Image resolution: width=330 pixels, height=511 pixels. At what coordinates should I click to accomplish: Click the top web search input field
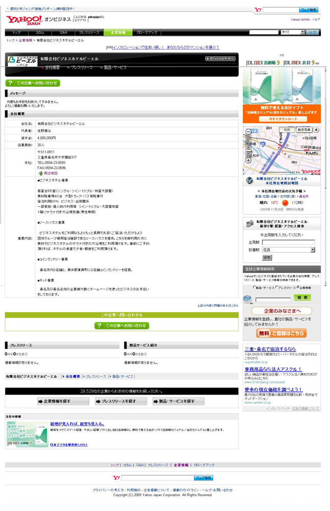281,10
